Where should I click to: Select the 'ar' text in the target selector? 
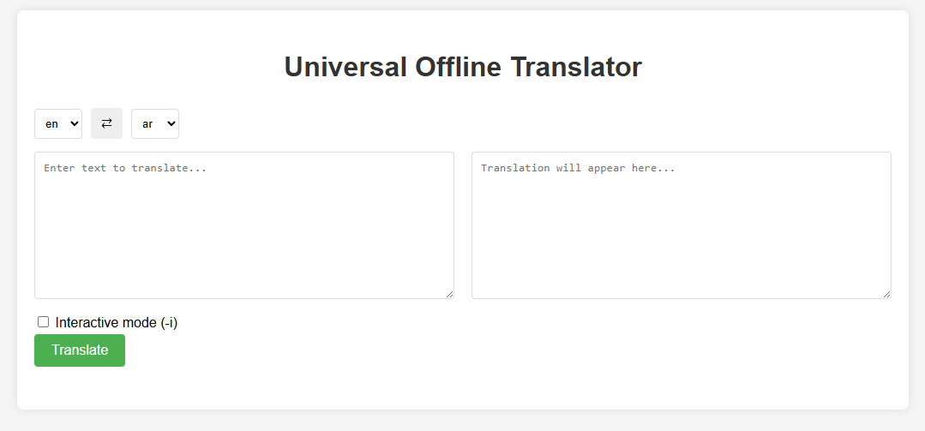coord(147,124)
